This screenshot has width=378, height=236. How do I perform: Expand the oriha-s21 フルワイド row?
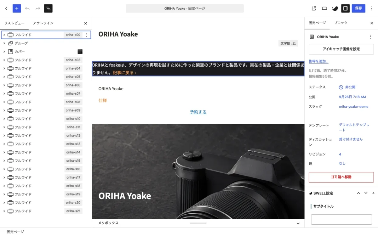[x=4, y=211]
